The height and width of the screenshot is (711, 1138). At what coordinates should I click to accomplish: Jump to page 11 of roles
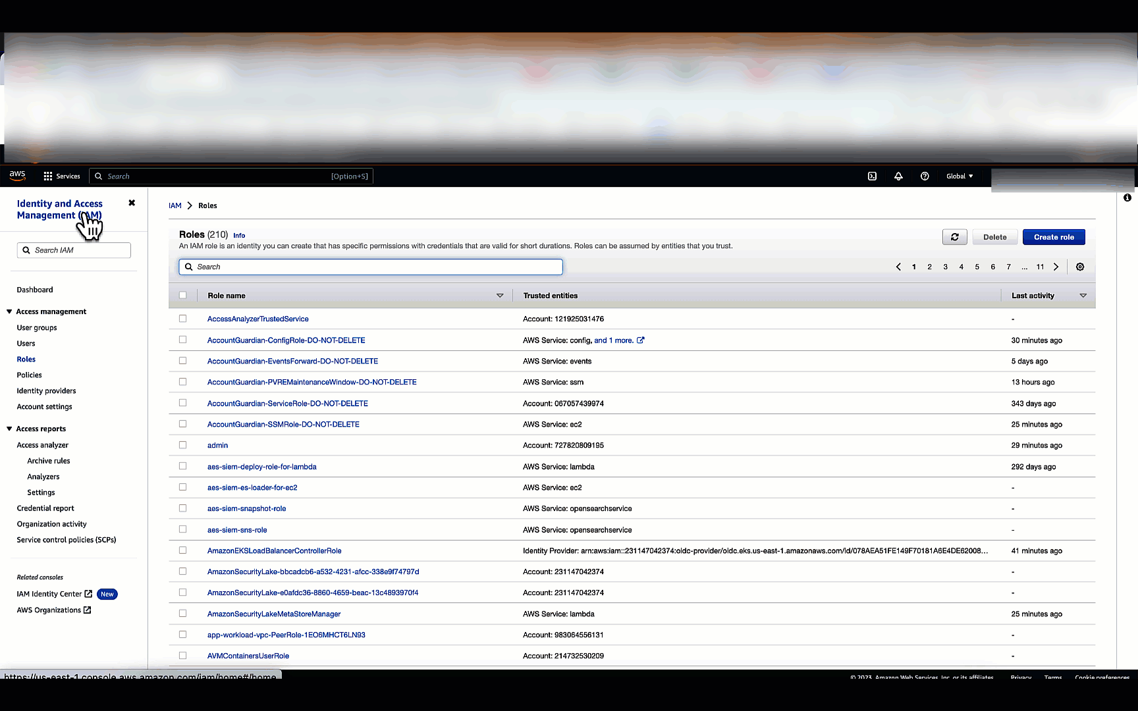1040,267
